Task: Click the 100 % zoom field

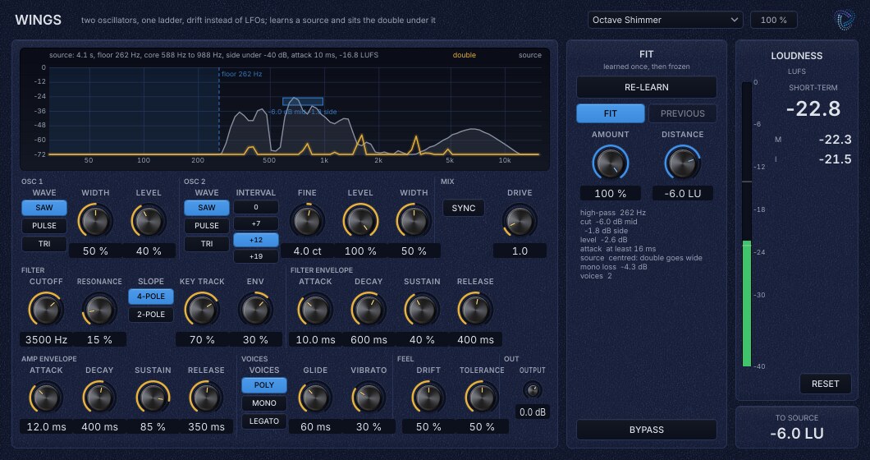Action: click(773, 20)
